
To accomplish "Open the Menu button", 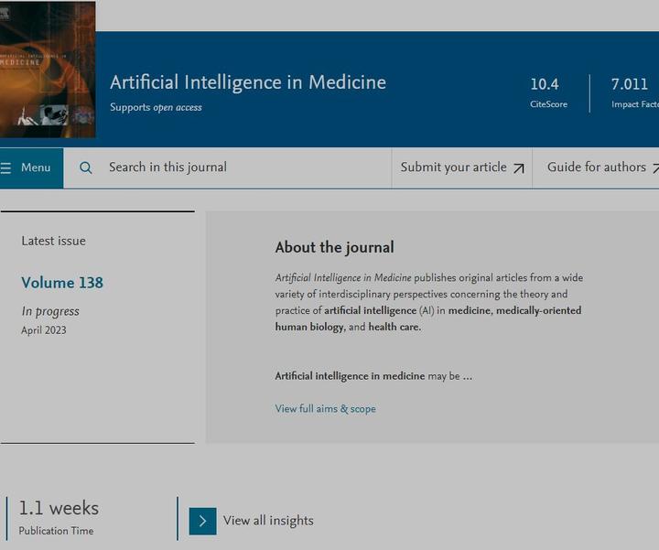I will click(x=31, y=168).
